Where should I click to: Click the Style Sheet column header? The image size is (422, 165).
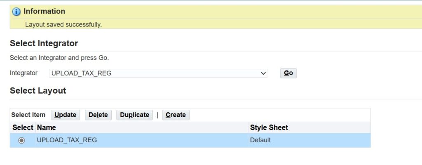click(x=269, y=127)
